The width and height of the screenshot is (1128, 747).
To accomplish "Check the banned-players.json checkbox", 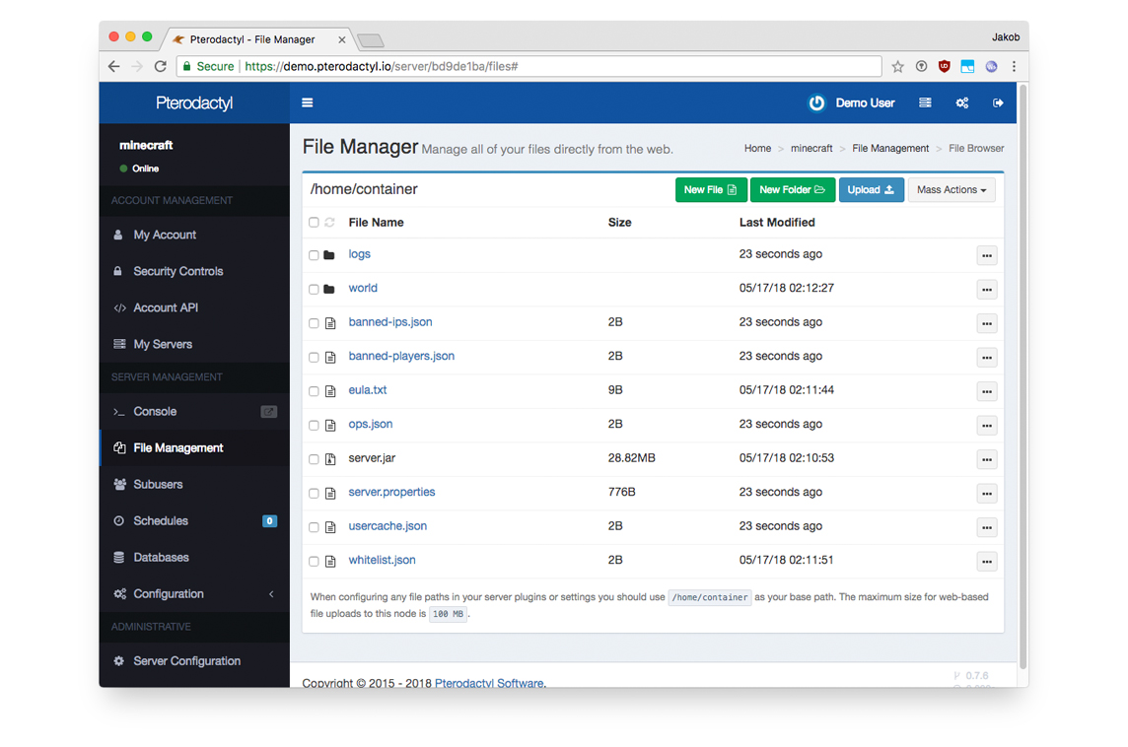I will coord(314,358).
